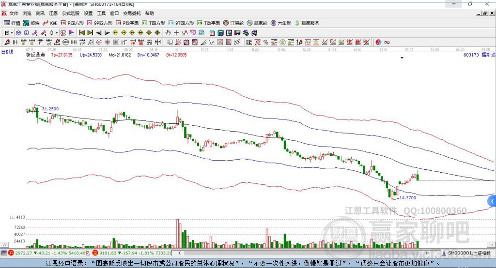This screenshot has height=268, width=496.
Task: Open the P四方形 tool
Action: [72, 23]
